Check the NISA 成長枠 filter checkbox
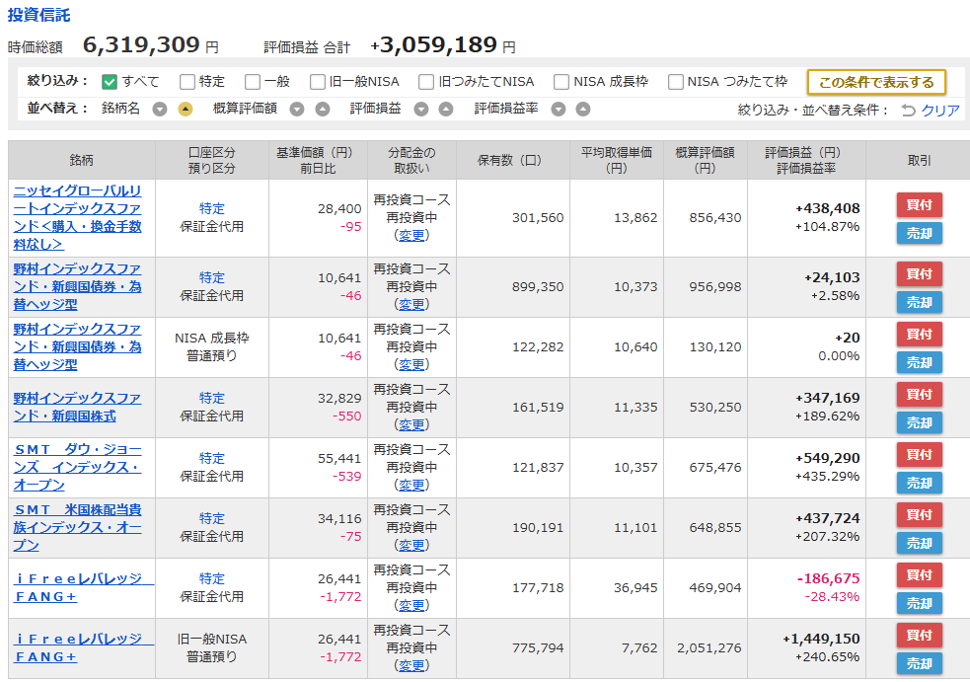 [561, 82]
